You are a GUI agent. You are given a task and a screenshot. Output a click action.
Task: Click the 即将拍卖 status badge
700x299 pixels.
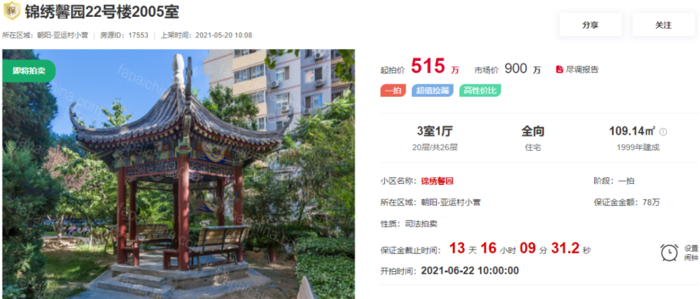(29, 71)
